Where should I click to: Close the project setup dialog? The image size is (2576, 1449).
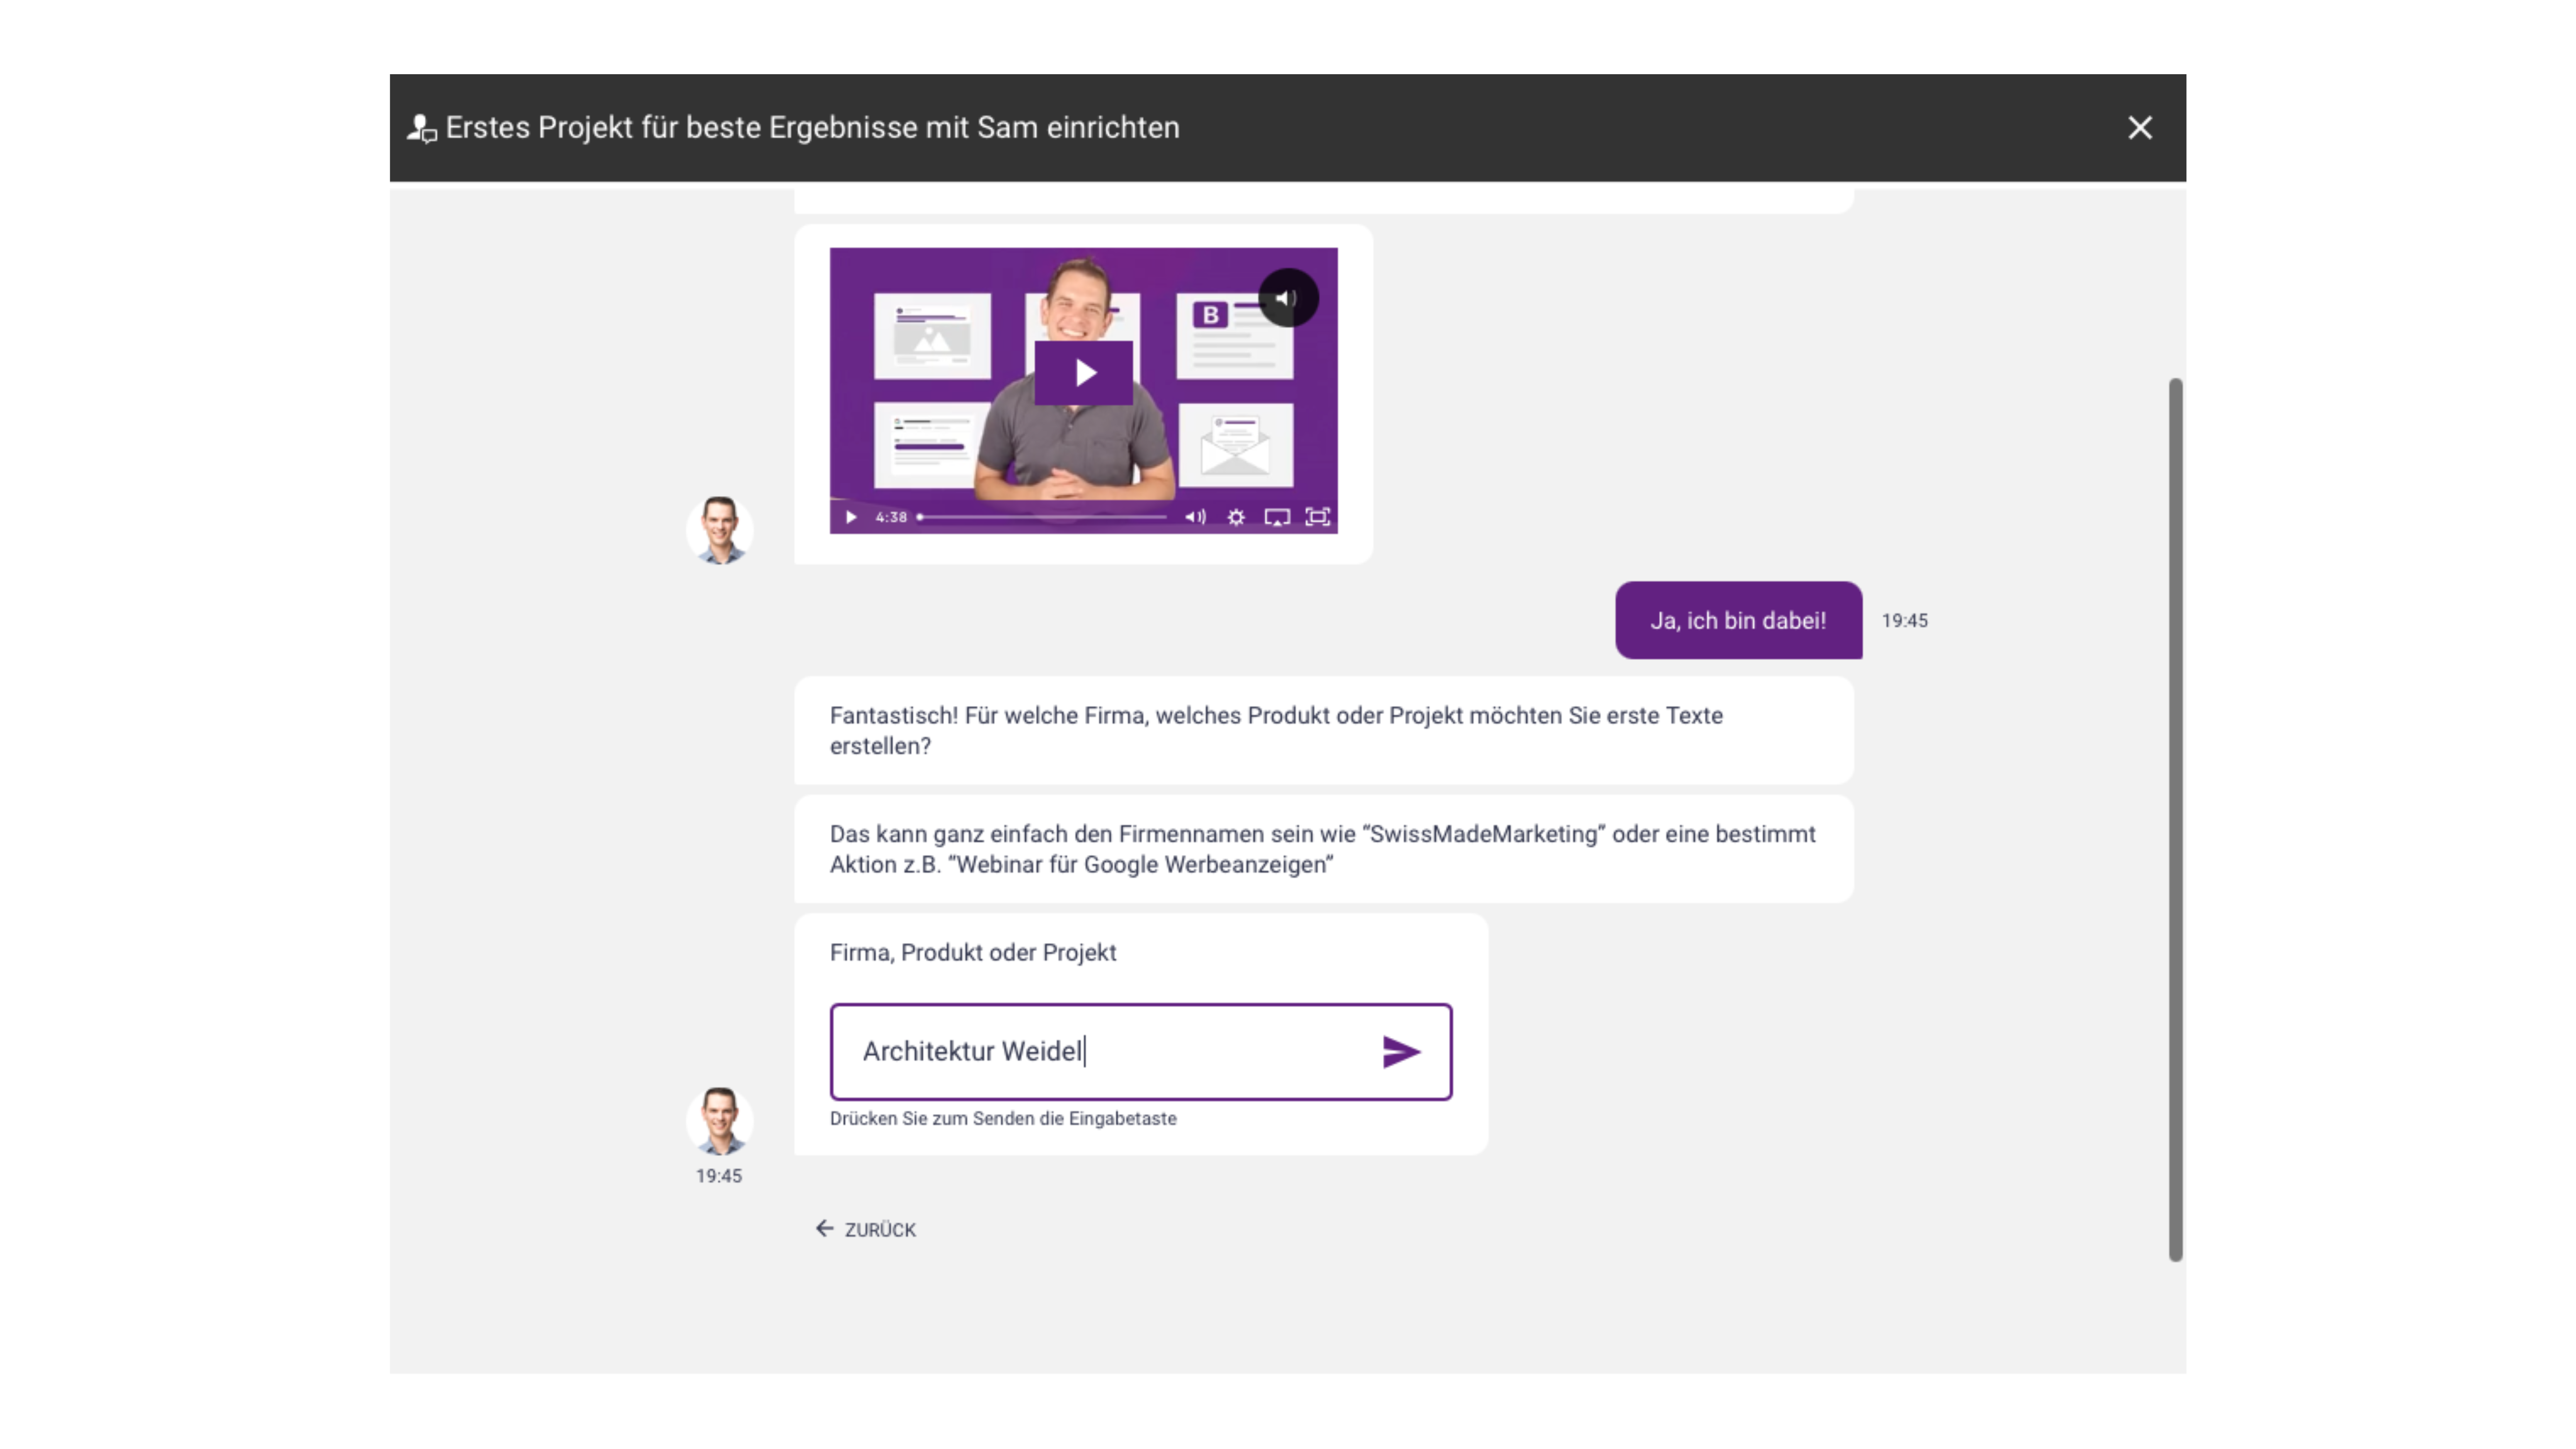2139,128
